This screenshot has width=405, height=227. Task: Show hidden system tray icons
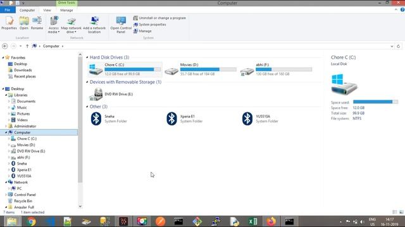(341, 222)
